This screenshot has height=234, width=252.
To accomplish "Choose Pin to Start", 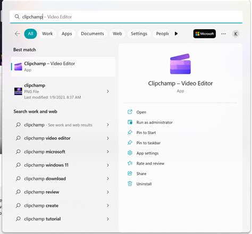I will point(146,132).
